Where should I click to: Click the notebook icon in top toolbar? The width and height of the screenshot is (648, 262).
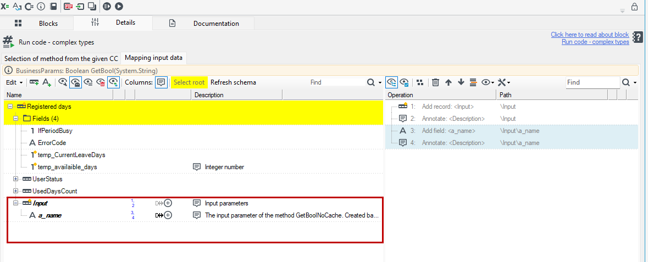tap(53, 6)
